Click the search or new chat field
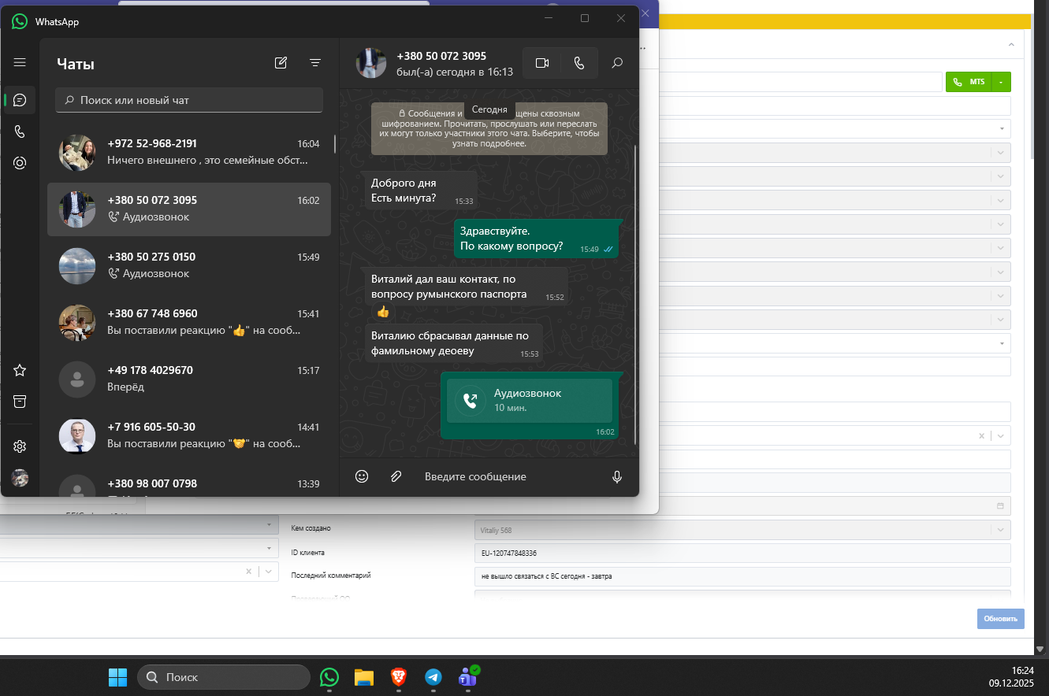Viewport: 1049px width, 696px height. coord(189,100)
